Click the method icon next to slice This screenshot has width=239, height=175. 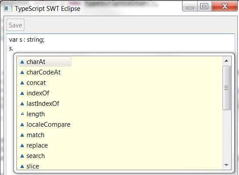(22, 166)
